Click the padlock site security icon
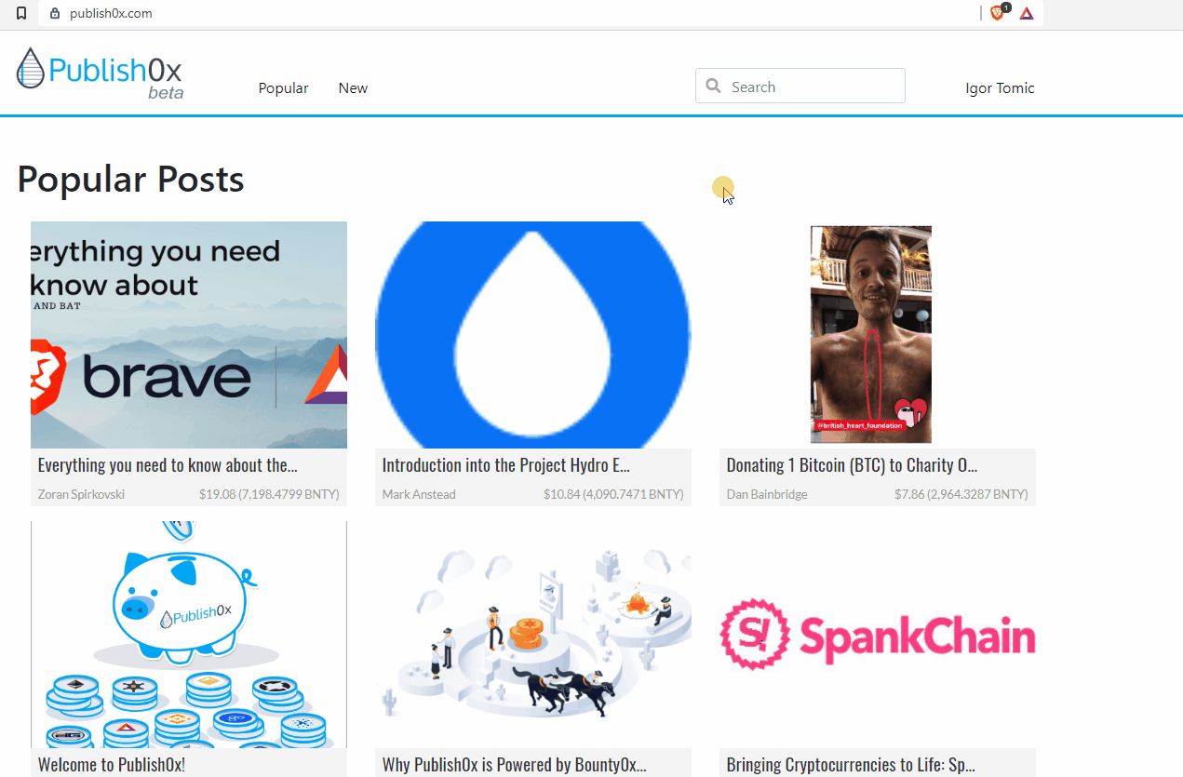Image resolution: width=1183 pixels, height=777 pixels. coord(55,13)
